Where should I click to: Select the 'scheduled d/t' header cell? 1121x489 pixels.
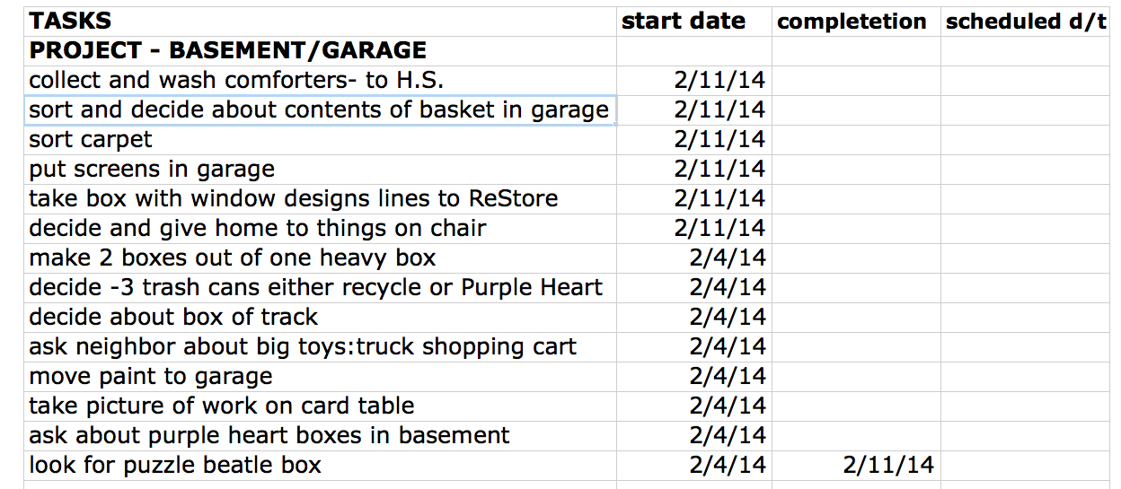pyautogui.click(x=1026, y=22)
